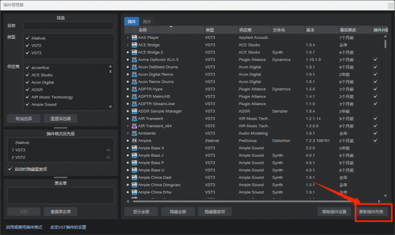Click the Ample Bass A instrument icon

coord(134,148)
